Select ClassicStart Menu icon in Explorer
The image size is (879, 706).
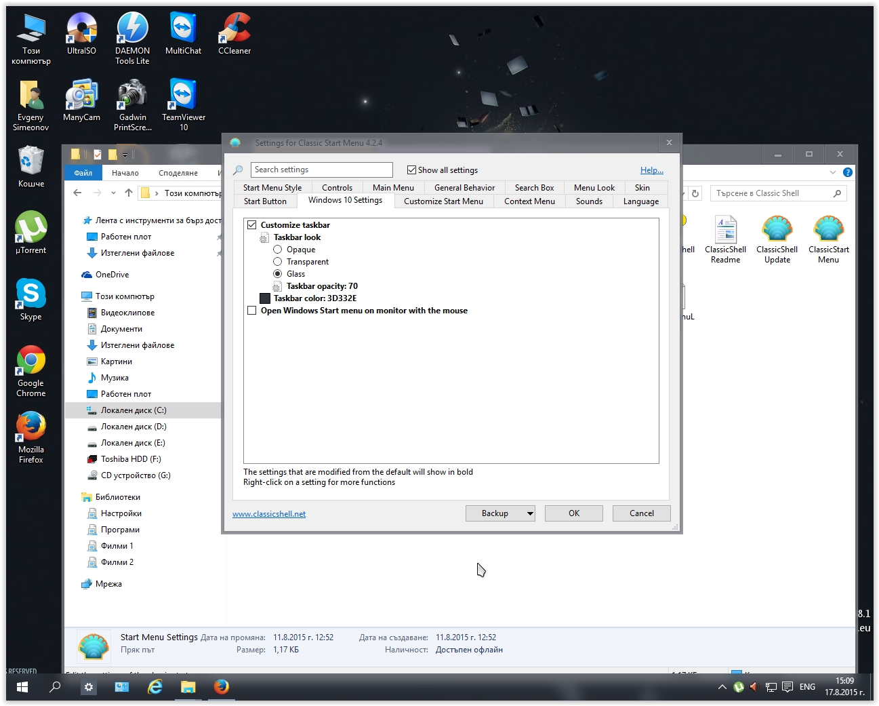tap(828, 239)
